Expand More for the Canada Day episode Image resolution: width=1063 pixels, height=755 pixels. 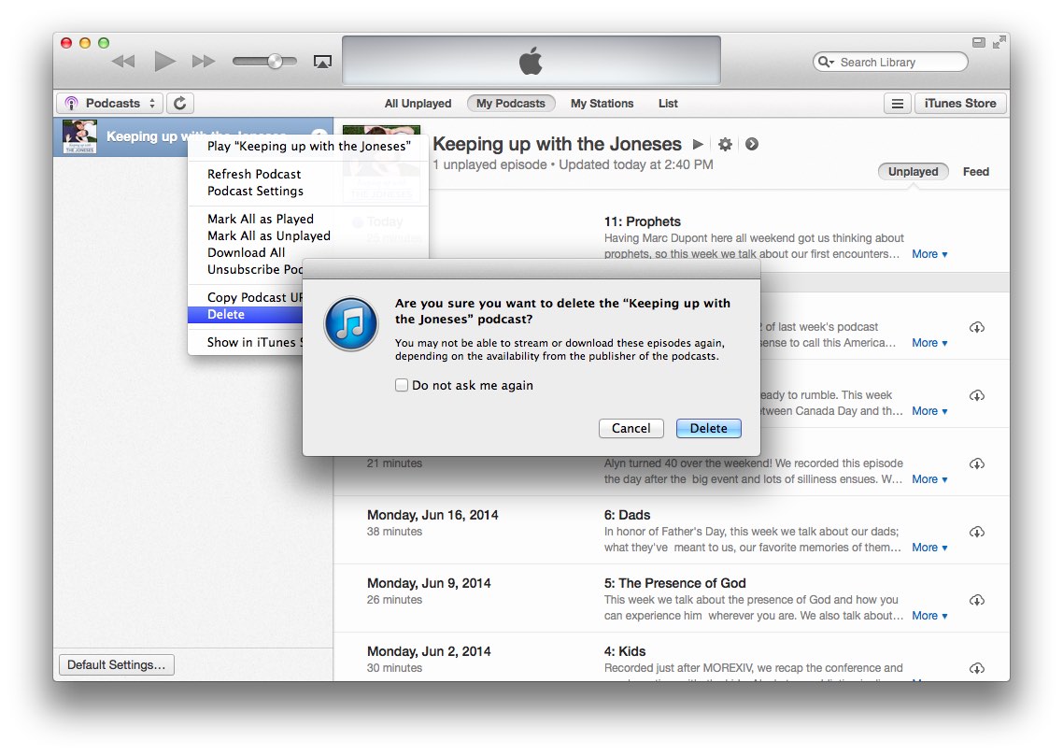tap(929, 411)
